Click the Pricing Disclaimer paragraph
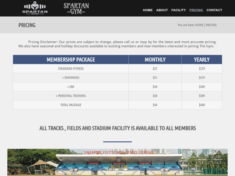This screenshot has width=235, height=176. (117, 44)
